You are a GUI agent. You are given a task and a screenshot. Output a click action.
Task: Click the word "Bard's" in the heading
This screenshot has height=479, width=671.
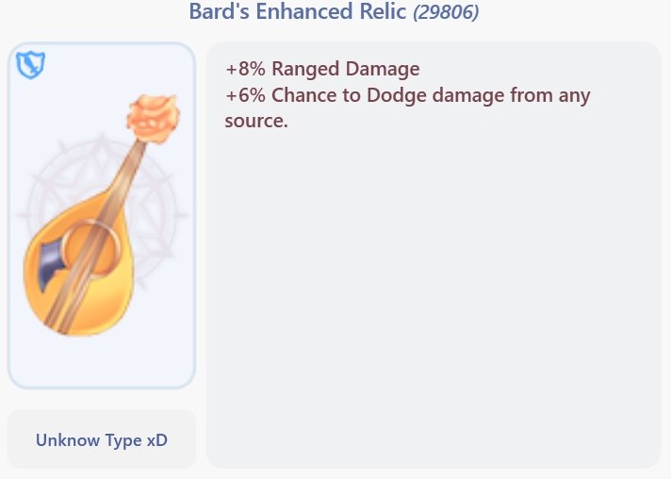pos(218,12)
